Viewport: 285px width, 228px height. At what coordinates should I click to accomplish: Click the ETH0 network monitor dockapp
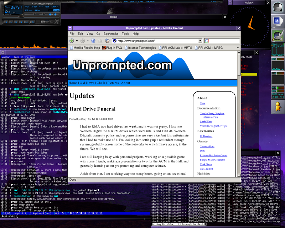point(278,50)
